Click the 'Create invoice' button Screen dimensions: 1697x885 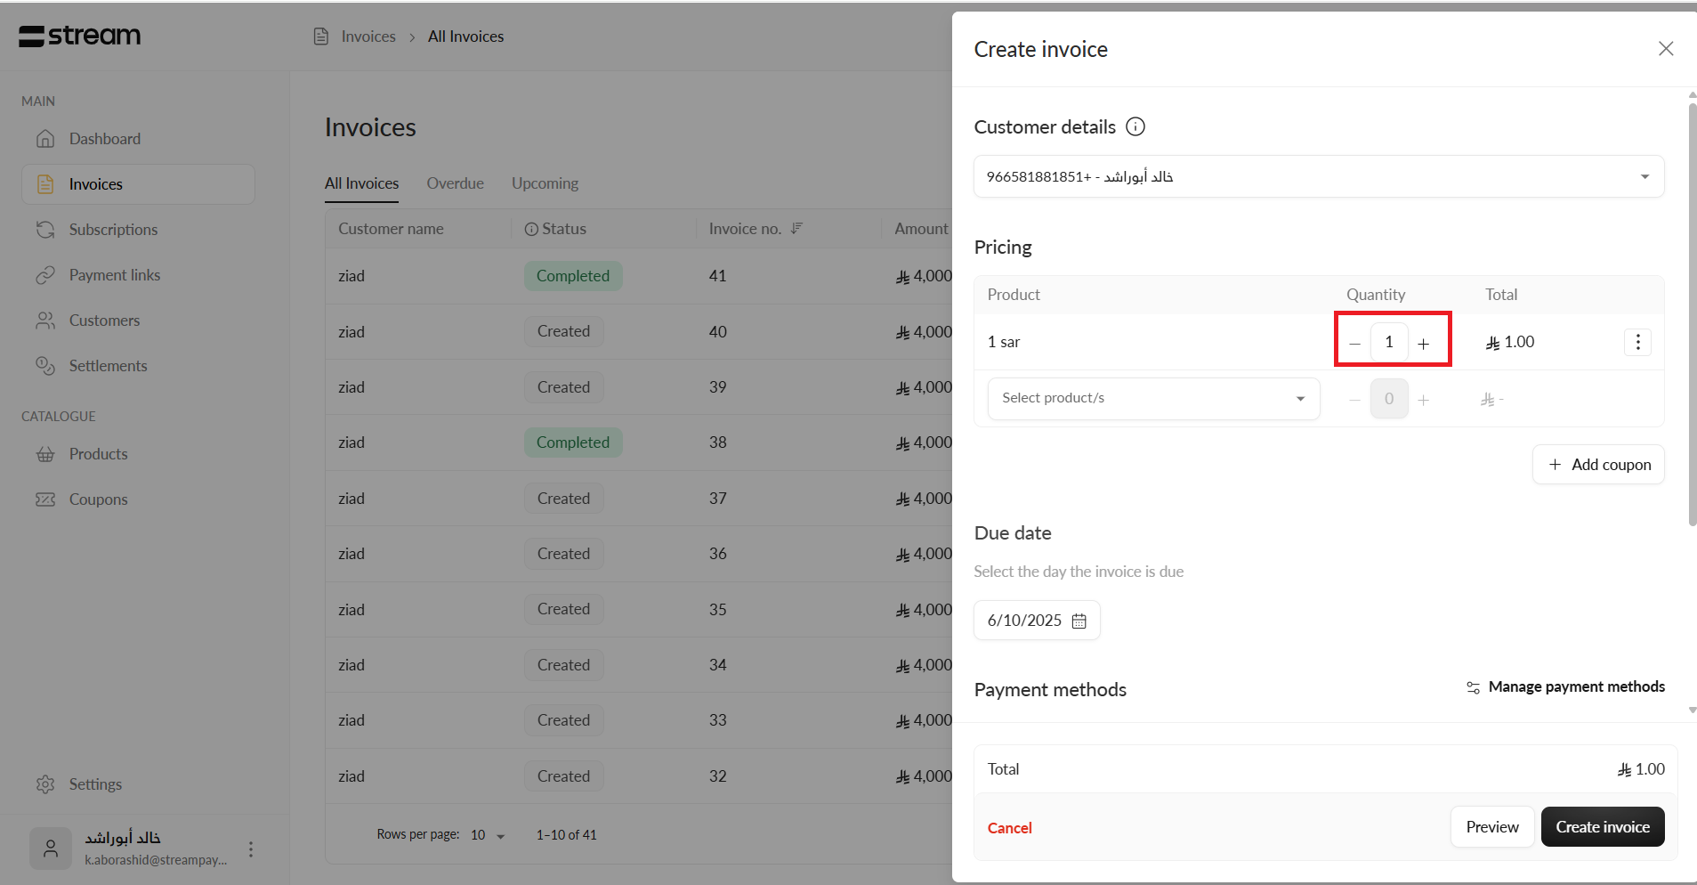[1602, 826]
